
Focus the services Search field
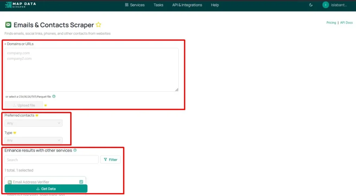click(51, 159)
